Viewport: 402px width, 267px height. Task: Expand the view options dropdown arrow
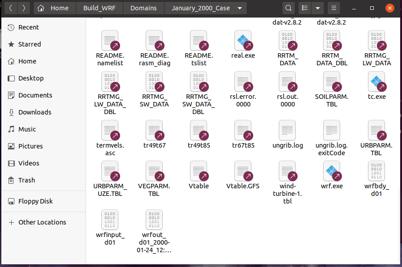(318, 8)
